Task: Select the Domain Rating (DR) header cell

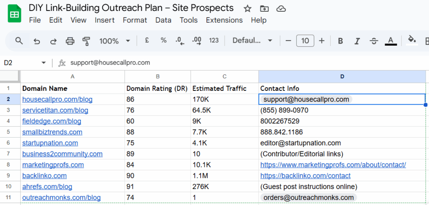Action: 158,89
